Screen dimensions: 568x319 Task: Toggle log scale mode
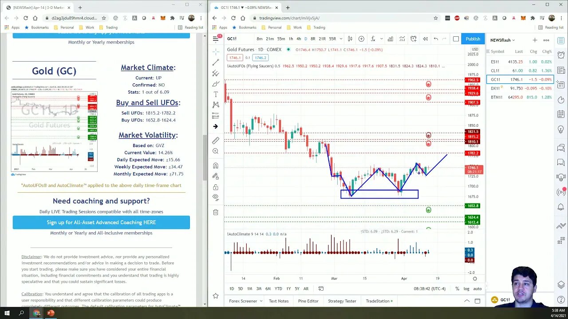pyautogui.click(x=466, y=288)
